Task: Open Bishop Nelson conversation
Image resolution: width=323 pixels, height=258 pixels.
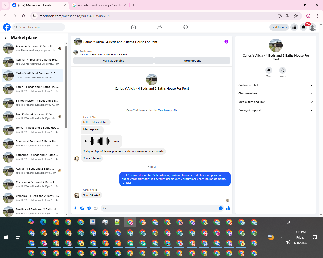Action: 32,103
